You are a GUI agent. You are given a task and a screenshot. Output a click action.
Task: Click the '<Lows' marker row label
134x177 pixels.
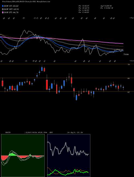(132, 61)
